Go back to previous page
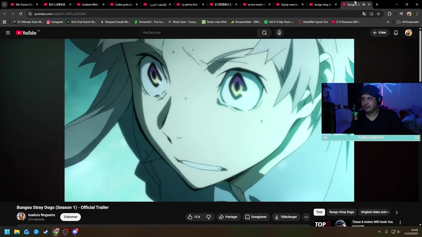Image resolution: width=422 pixels, height=237 pixels. point(5,14)
